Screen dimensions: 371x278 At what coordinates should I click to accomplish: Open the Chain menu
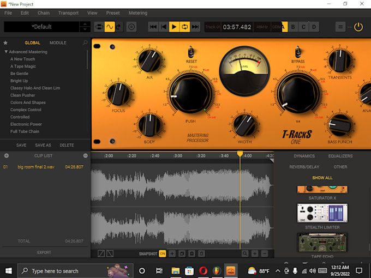pyautogui.click(x=44, y=13)
